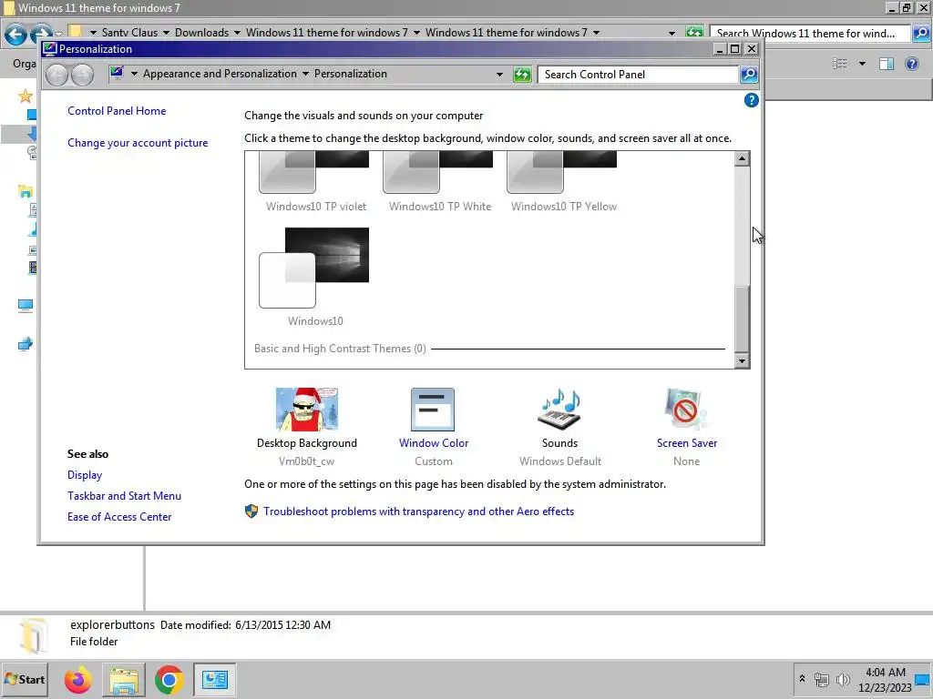Expand dropdown after Appearance and Personalization breadcrumb
Viewport: 933px width, 699px height.
pos(305,74)
